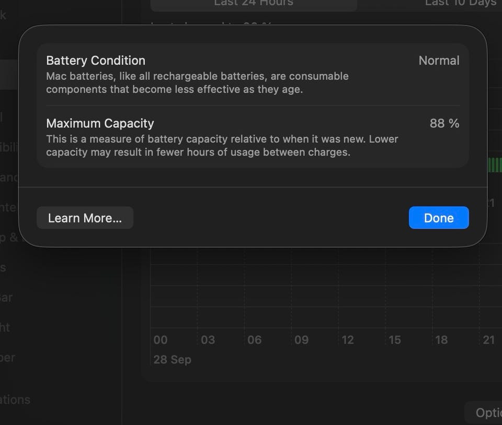The image size is (502, 425).
Task: Click the 18 hour label on the chart
Action: click(x=441, y=340)
